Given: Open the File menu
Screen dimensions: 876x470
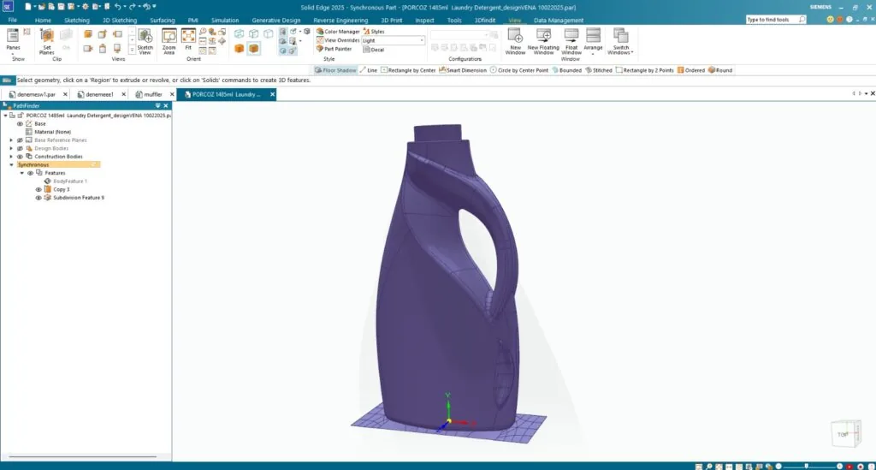Looking at the screenshot, I should tap(12, 21).
